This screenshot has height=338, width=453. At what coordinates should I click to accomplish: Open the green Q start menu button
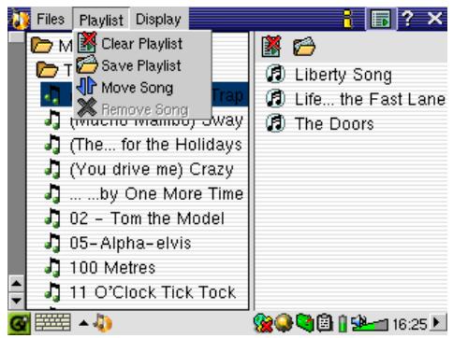[x=19, y=324]
